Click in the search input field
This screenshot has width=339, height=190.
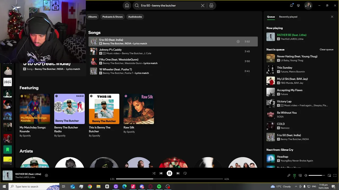click(x=169, y=6)
